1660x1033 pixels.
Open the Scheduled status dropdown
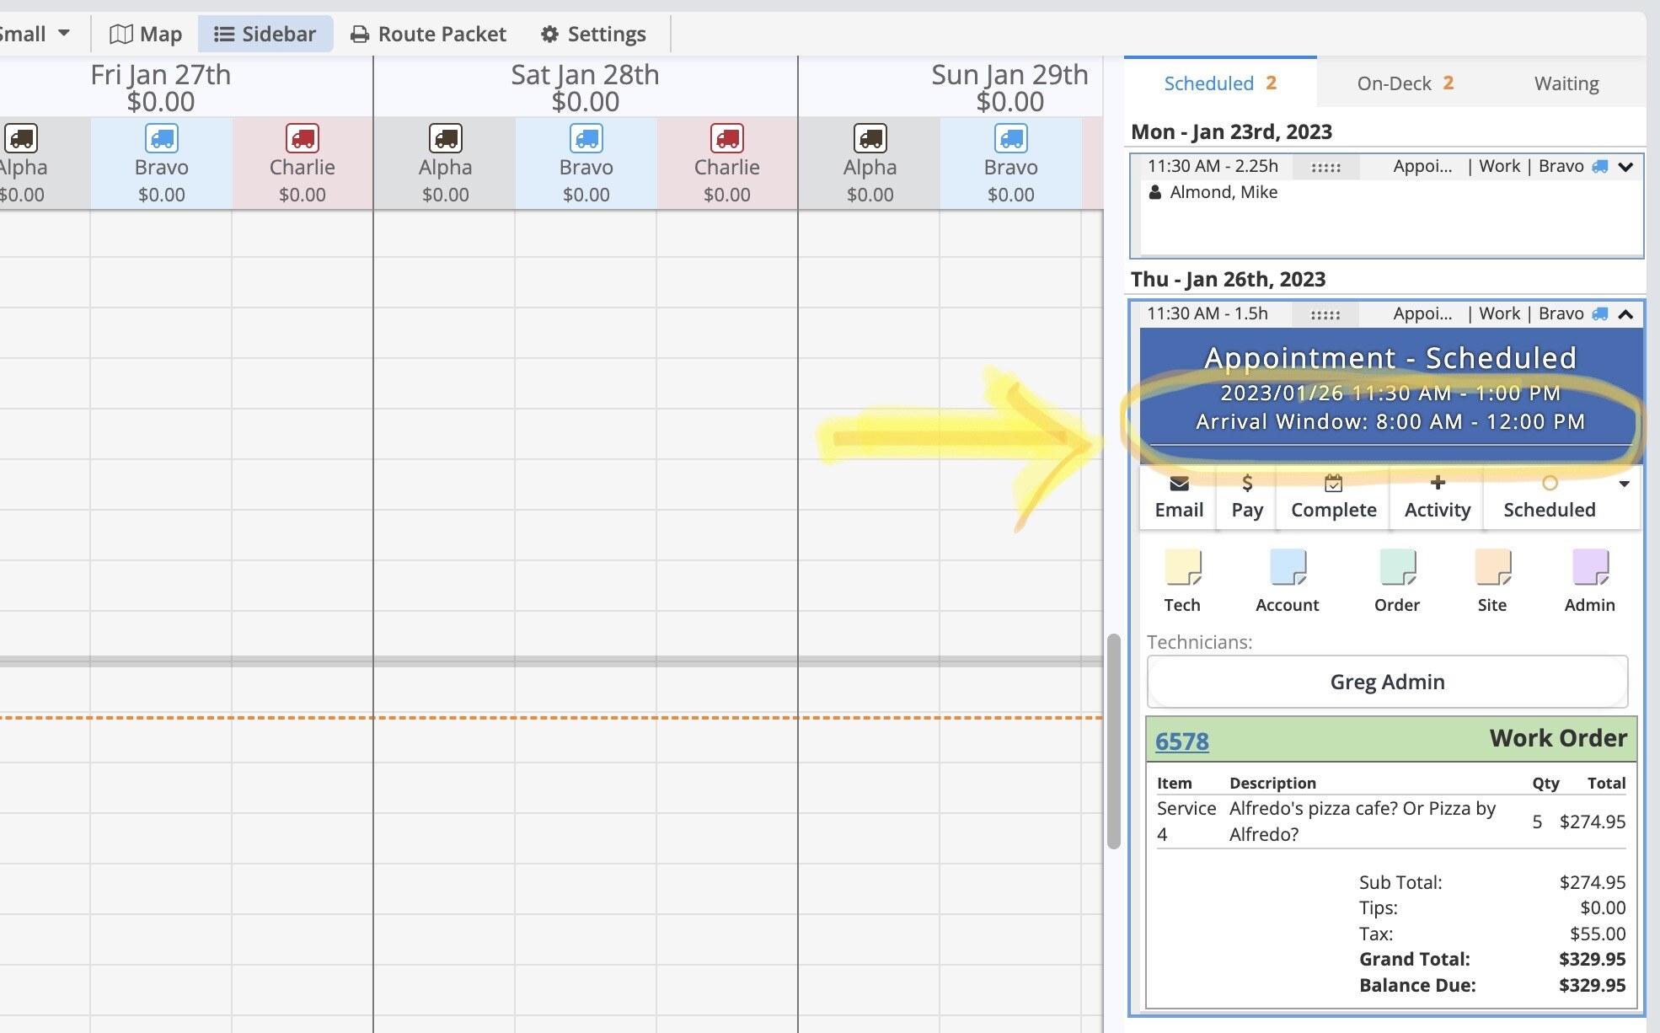(x=1623, y=484)
